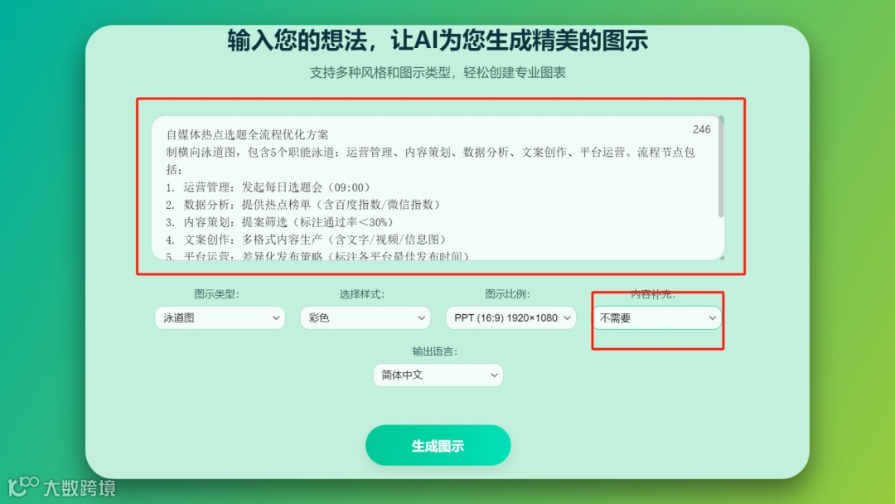This screenshot has width=895, height=504.
Task: Open the 图示比例 dropdown showing PPT (16:9)
Action: click(510, 318)
